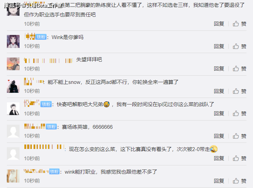Screen dimensions: 253x188
Task: Reply to the "Wink是你爹吗" comment
Action: pyautogui.click(x=219, y=46)
